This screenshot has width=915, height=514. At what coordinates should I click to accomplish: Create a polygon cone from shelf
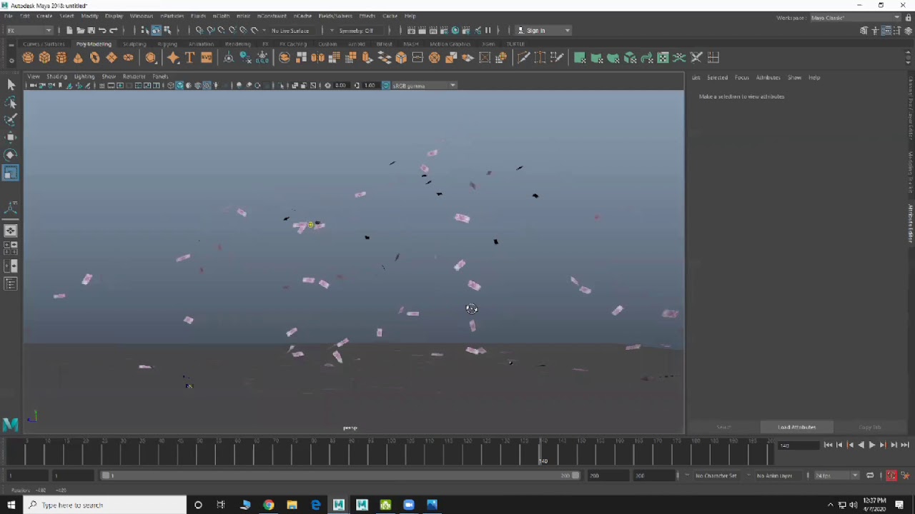coord(78,58)
